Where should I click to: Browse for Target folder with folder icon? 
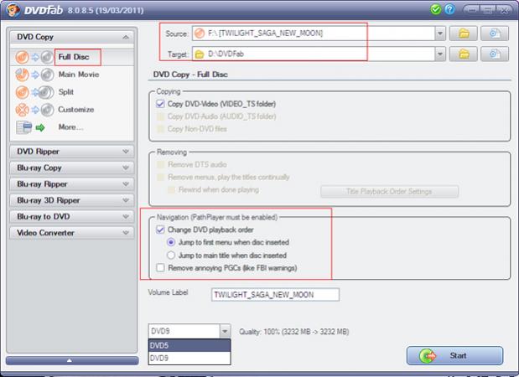(x=464, y=54)
